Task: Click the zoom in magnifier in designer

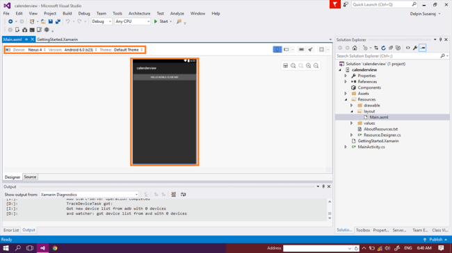Action: pos(309,66)
